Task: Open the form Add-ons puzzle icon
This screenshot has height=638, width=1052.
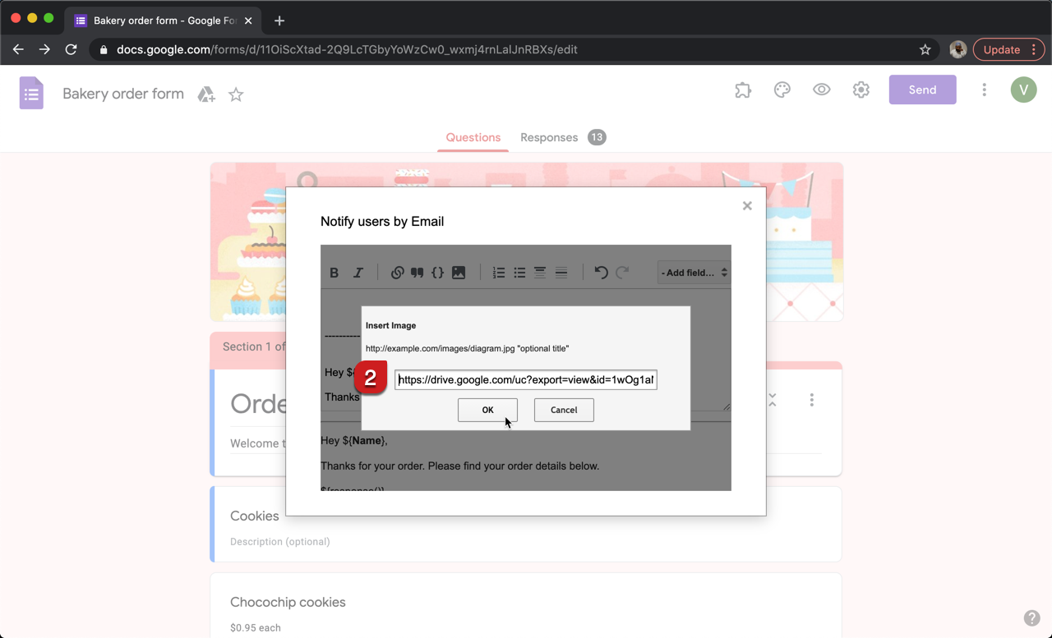Action: click(x=742, y=90)
